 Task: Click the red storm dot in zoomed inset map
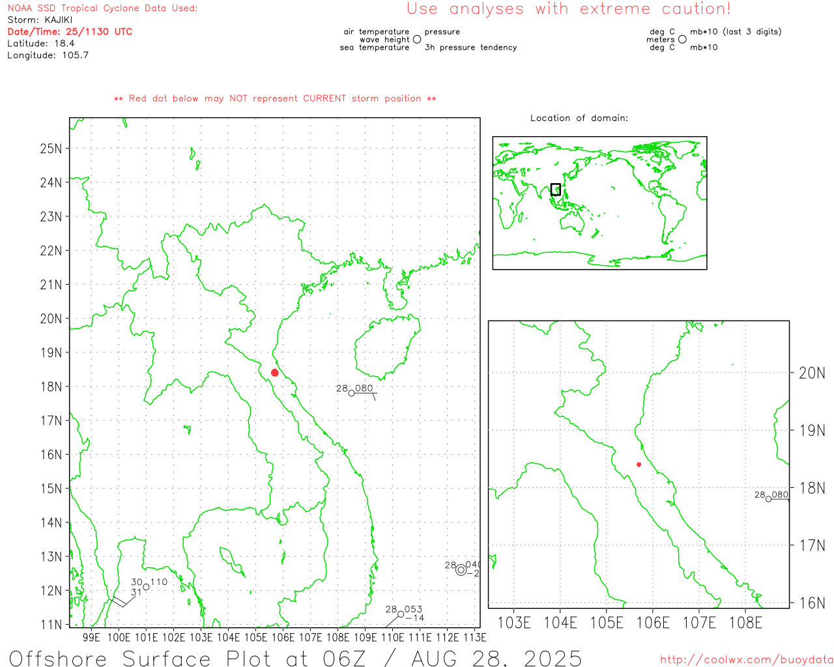click(x=639, y=464)
